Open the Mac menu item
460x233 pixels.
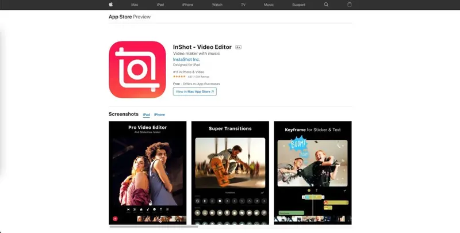coord(135,5)
